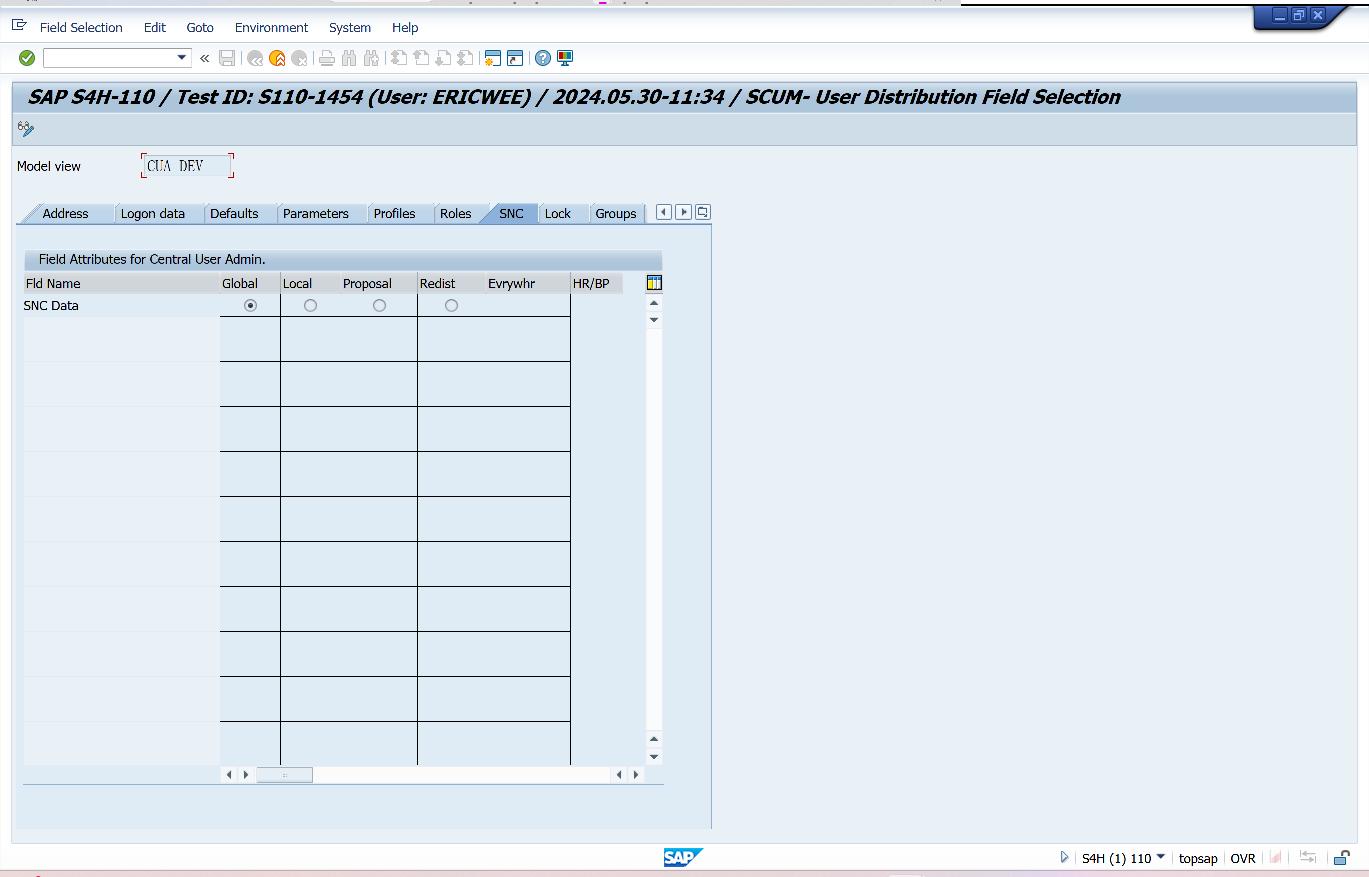Click the Global column header
This screenshot has height=877, width=1369.
click(x=240, y=283)
